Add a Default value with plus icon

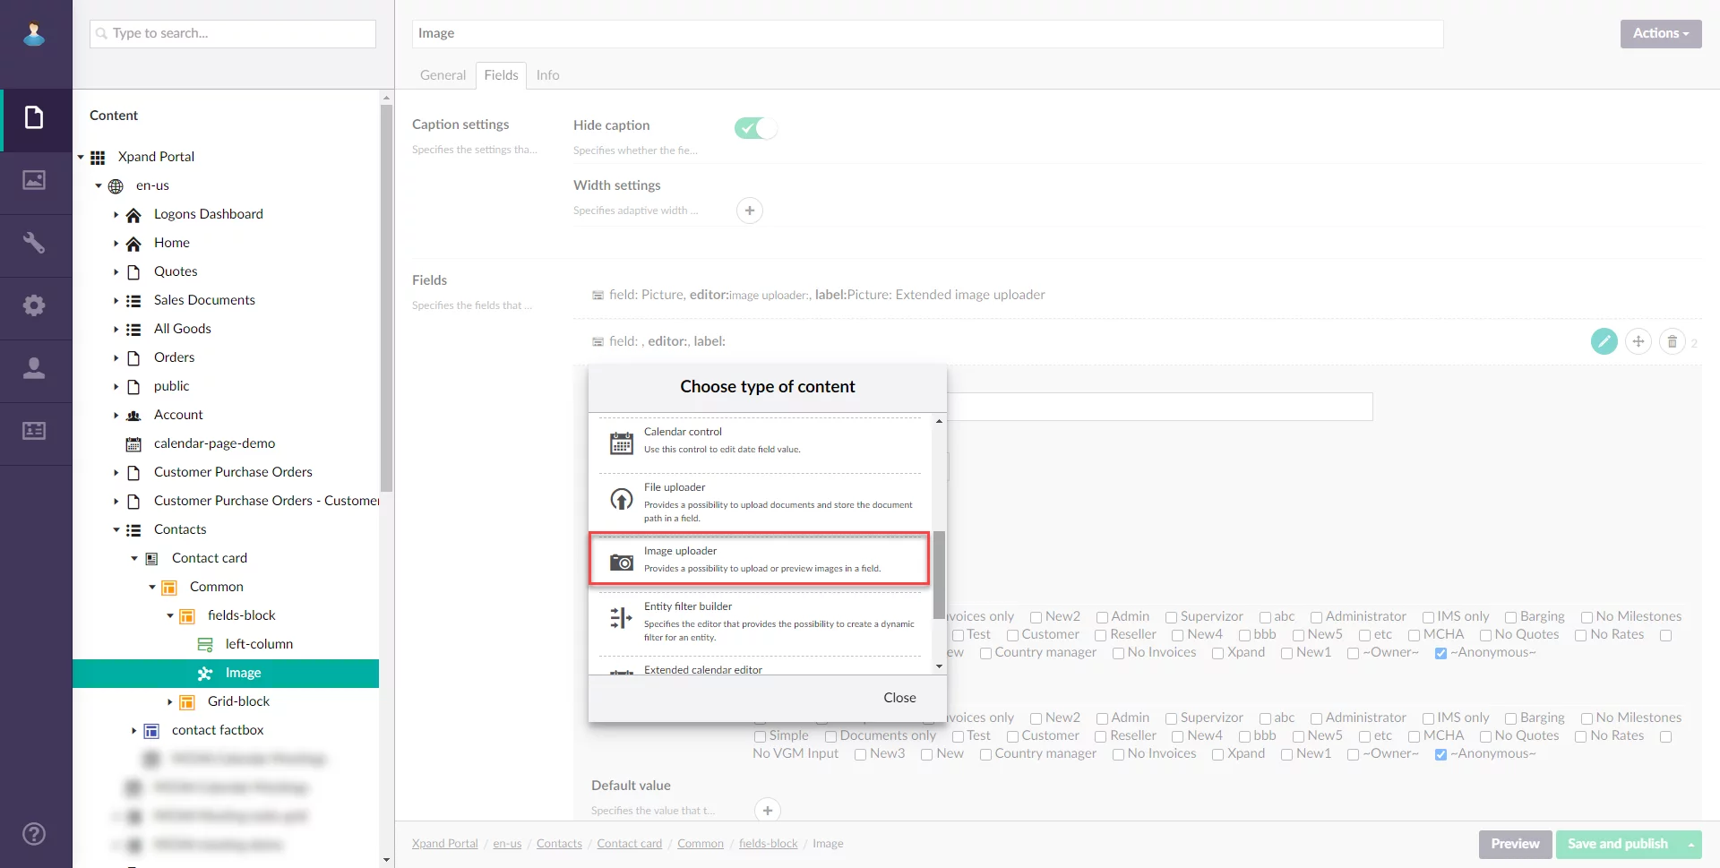(x=768, y=811)
